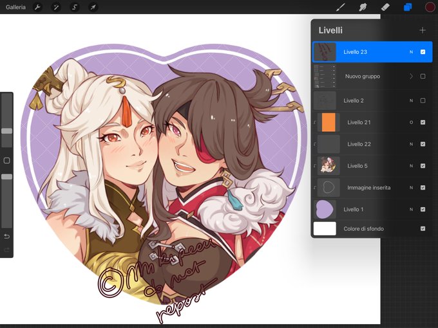Open blend mode N for Livello 2
The height and width of the screenshot is (328, 438).
[411, 100]
